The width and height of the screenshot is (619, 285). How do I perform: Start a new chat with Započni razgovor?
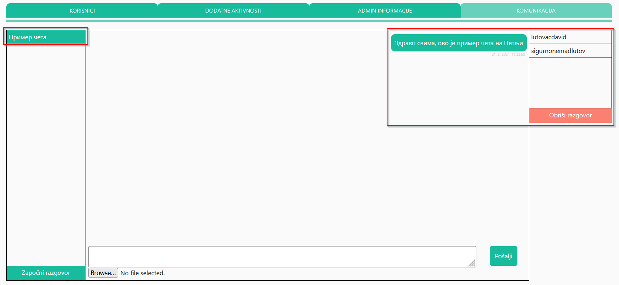(x=46, y=273)
